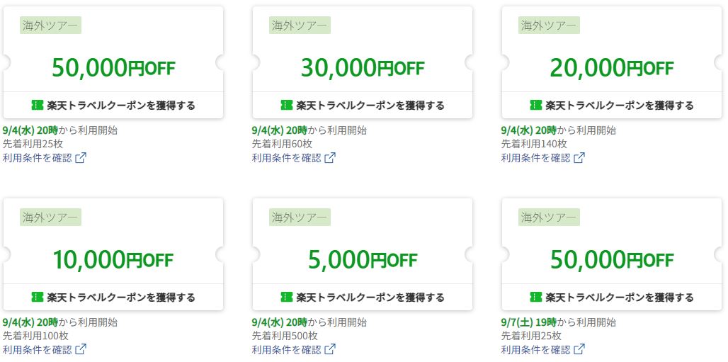728x362 pixels.
Task: Click coupon ticket icon on 30,000円OFF card
Action: pos(287,106)
